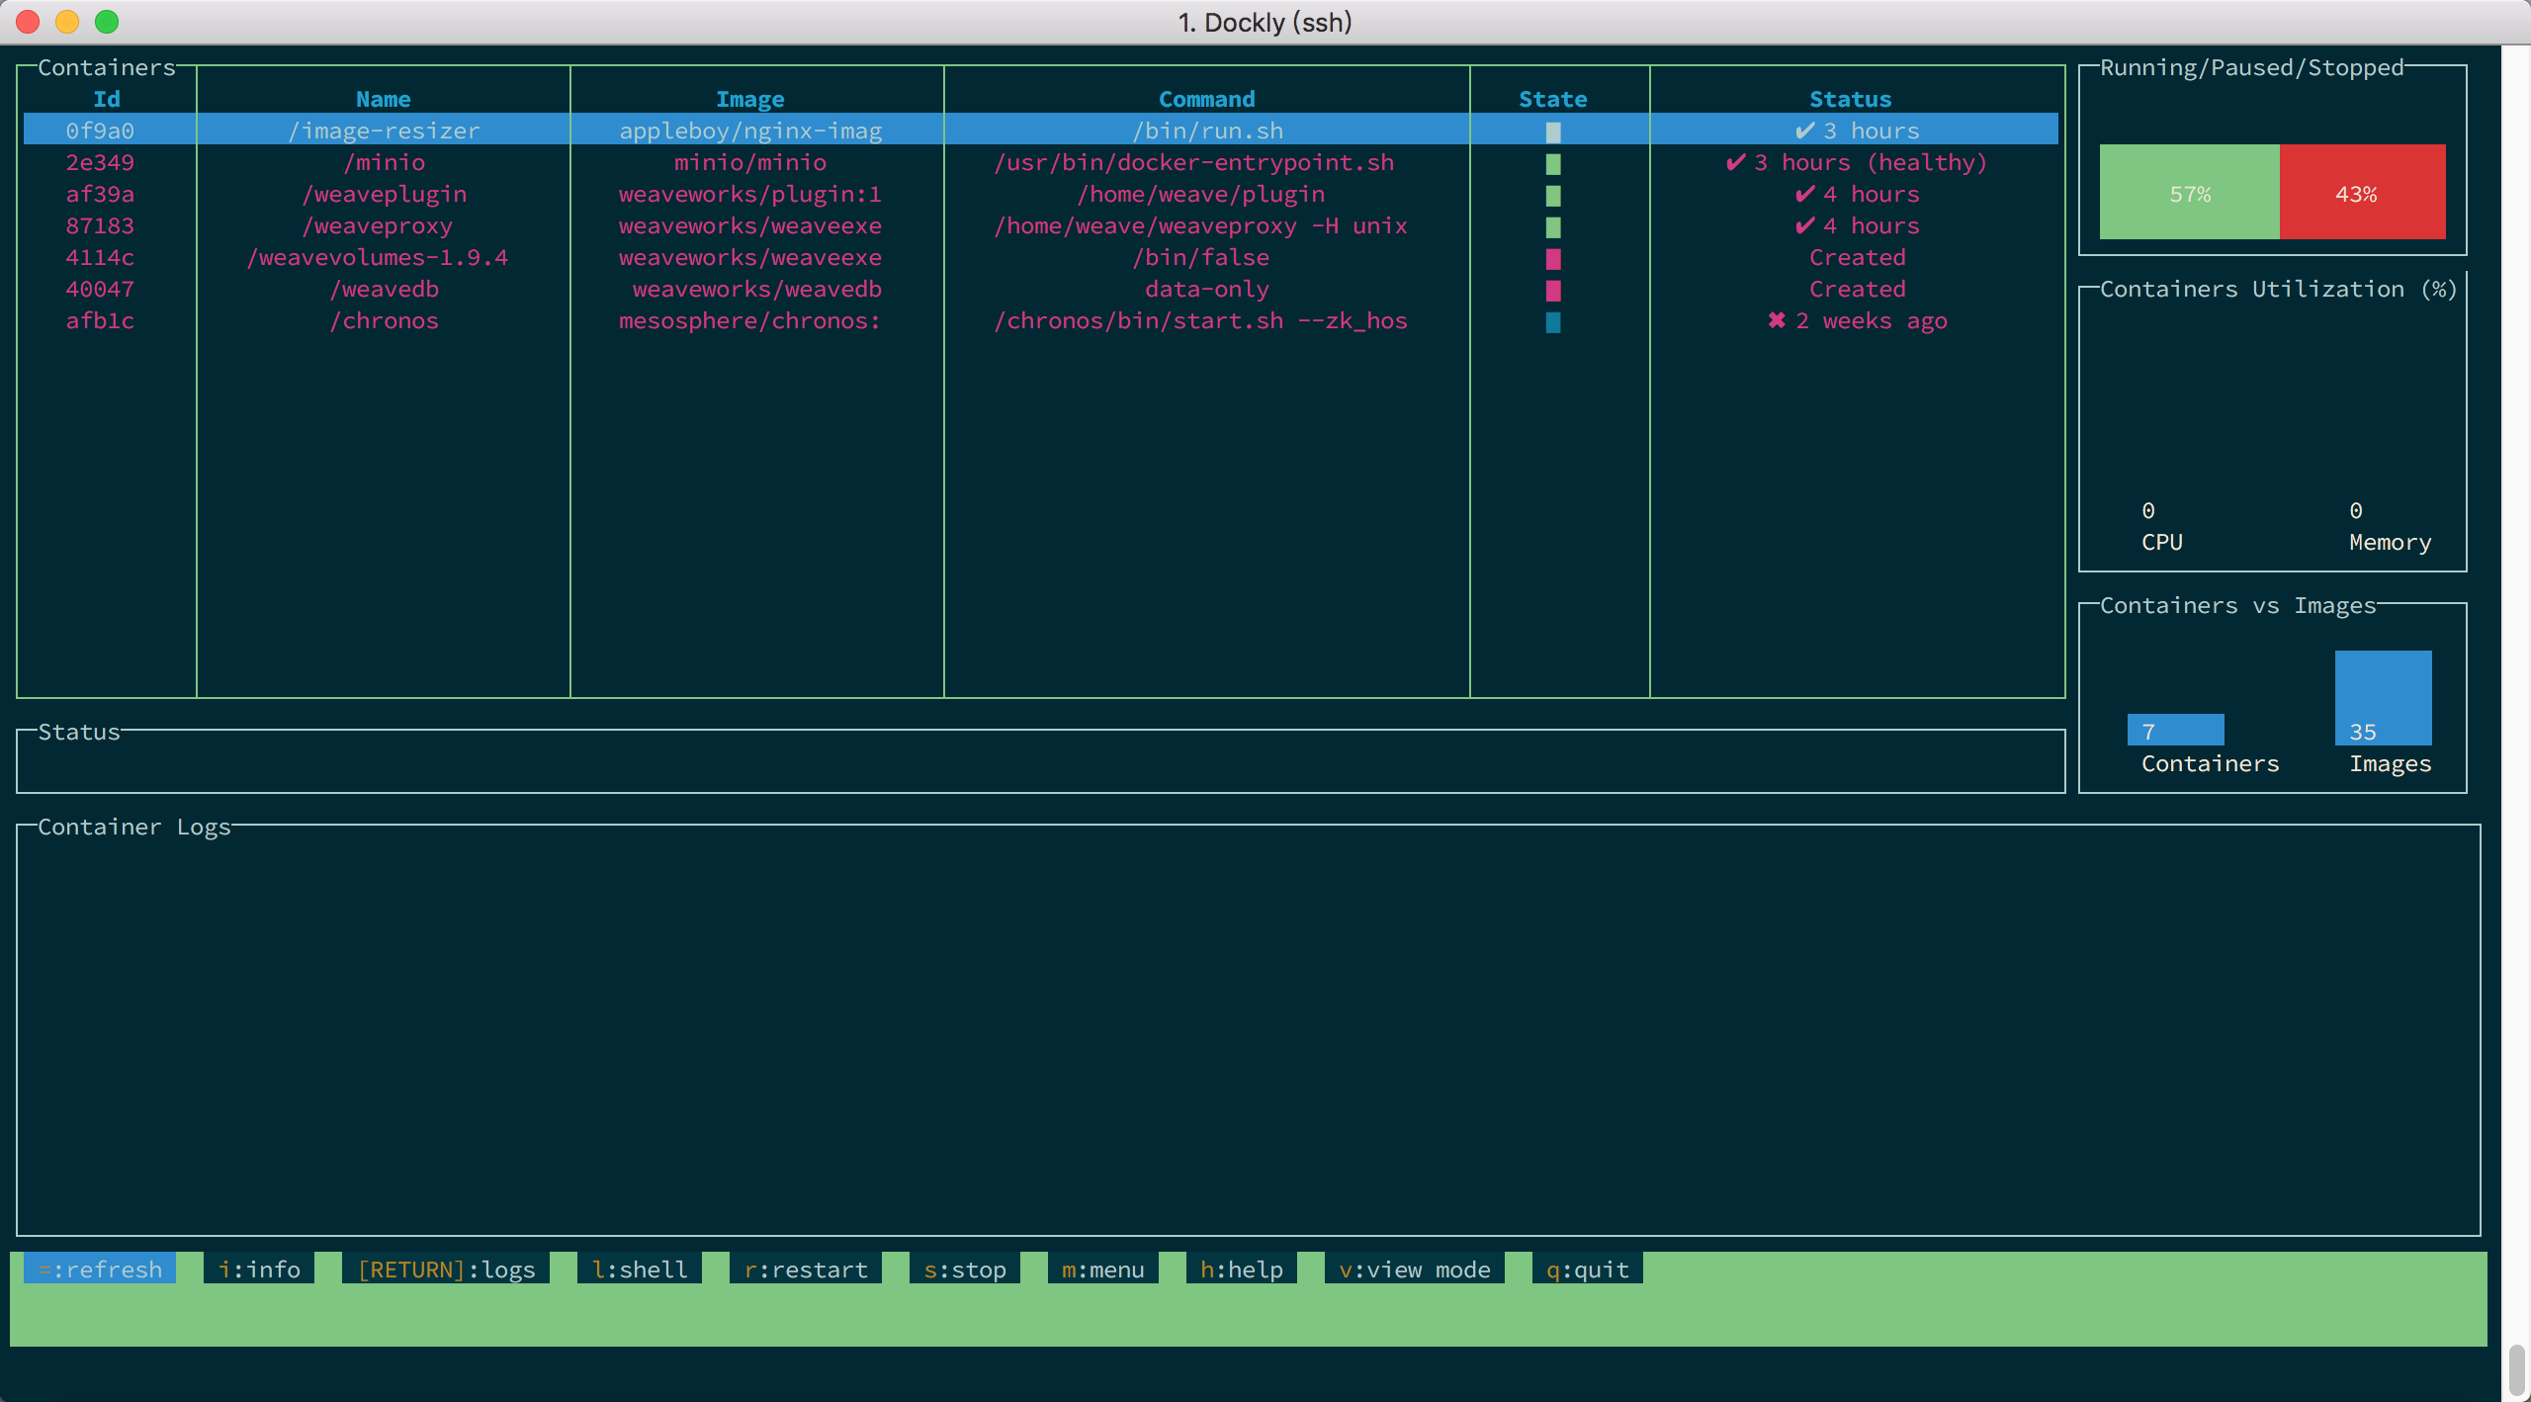2531x1402 pixels.
Task: Click state indicator of selected image-resizer row
Action: pos(1553,131)
